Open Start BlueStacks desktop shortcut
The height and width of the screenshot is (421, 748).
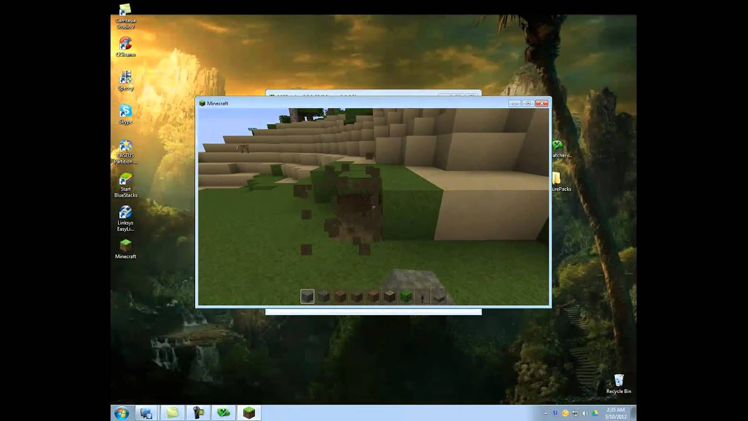(x=125, y=185)
